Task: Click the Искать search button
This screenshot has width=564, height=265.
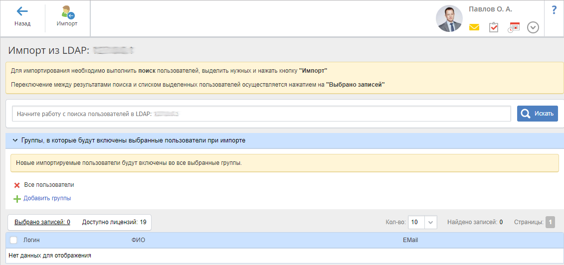Action: (537, 114)
